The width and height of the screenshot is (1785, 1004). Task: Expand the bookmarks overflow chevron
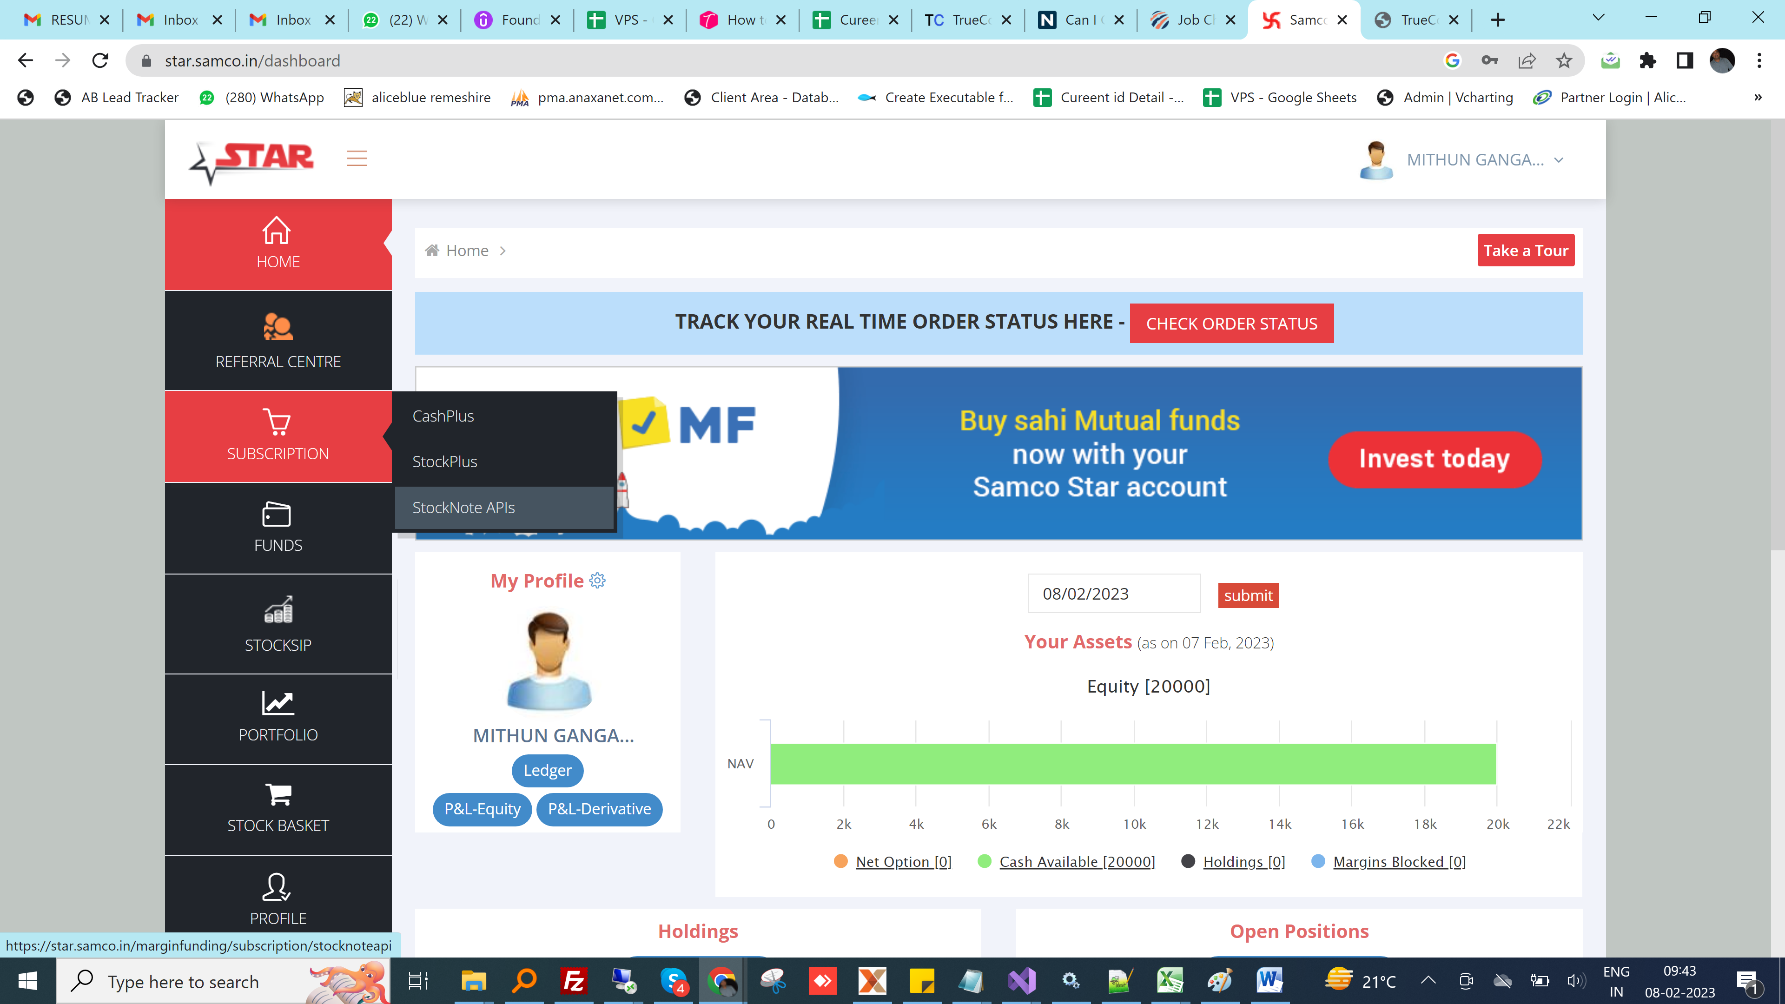pyautogui.click(x=1758, y=97)
